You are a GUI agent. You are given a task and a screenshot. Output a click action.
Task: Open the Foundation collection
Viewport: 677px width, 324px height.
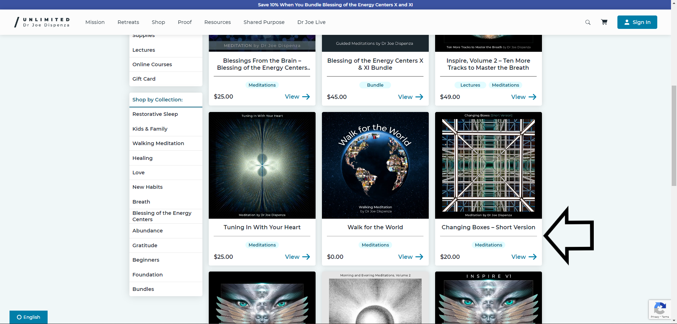(x=166, y=275)
